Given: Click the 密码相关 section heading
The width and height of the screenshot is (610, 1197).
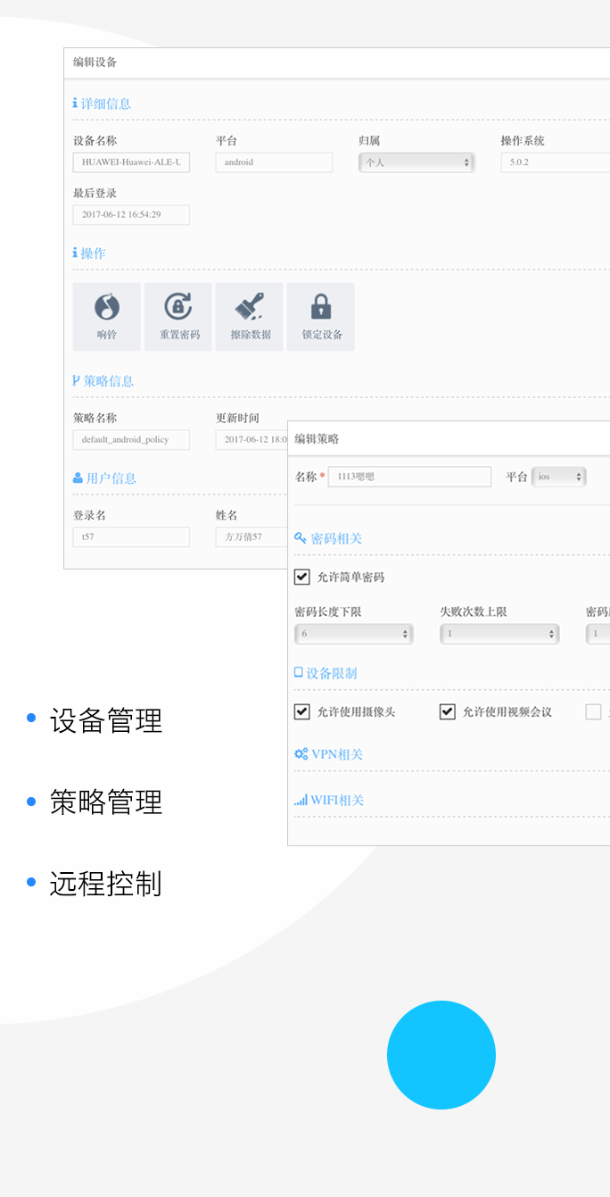Looking at the screenshot, I should [x=336, y=538].
